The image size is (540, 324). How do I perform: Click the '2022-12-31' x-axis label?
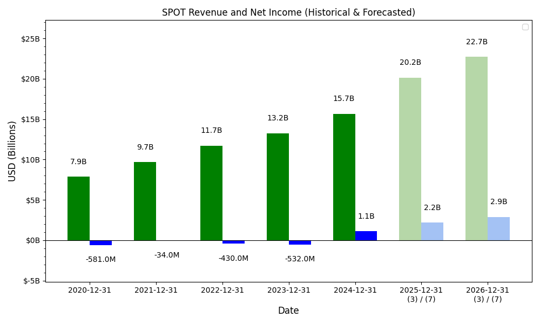[x=222, y=291]
